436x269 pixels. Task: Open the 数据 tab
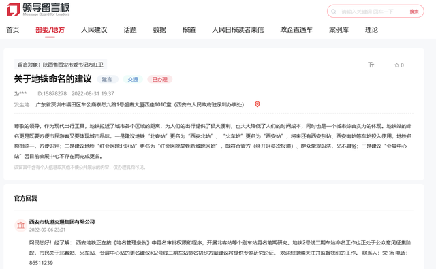click(159, 30)
